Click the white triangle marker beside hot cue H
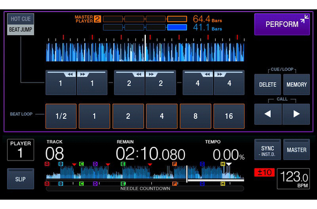 [x=228, y=164]
